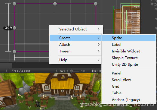
Task: Click the character in Game view
Action: pyautogui.click(x=37, y=103)
